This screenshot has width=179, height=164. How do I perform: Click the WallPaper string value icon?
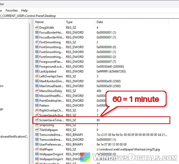pyautogui.click(x=37, y=149)
